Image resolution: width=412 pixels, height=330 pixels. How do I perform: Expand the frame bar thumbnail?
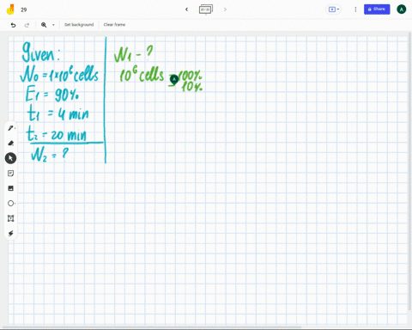(x=206, y=9)
